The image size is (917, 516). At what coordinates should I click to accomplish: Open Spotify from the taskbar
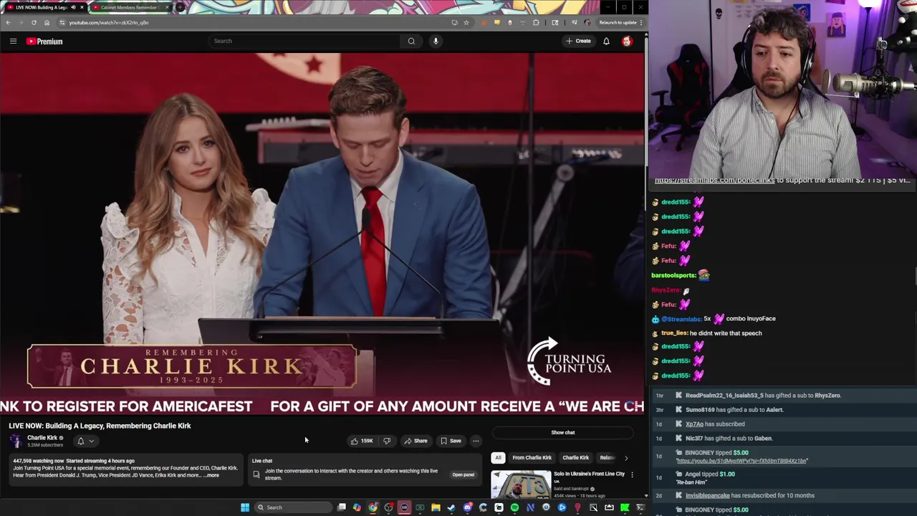[514, 507]
